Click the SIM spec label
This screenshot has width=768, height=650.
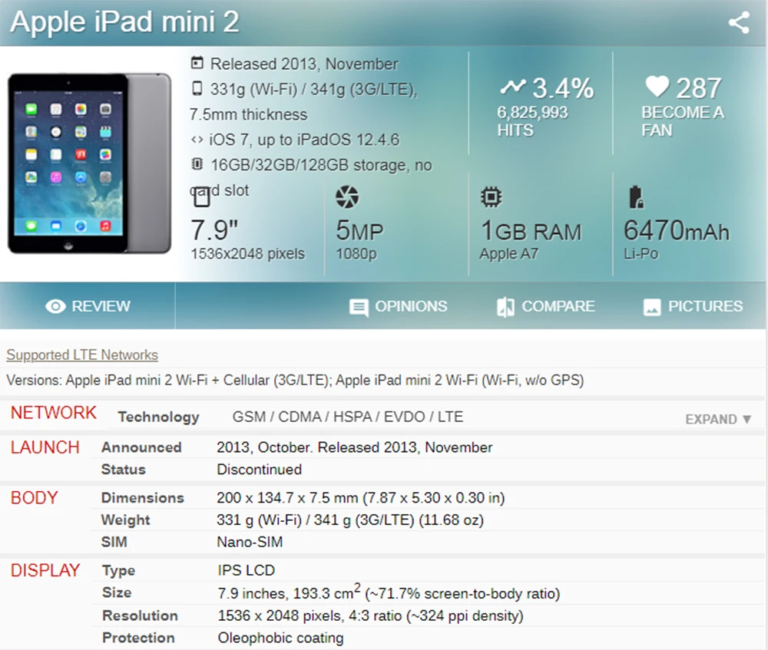pyautogui.click(x=114, y=542)
